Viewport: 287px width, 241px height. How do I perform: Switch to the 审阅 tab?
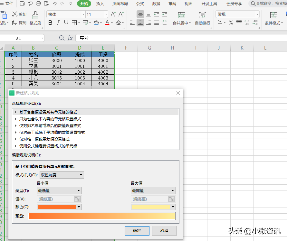pyautogui.click(x=172, y=4)
